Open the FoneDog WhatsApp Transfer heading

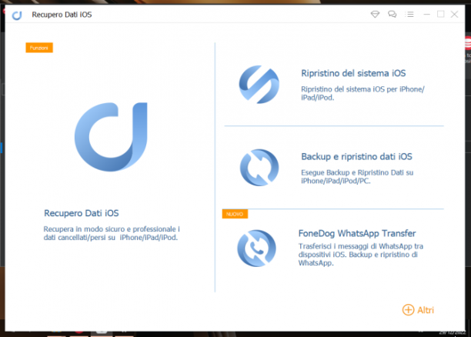click(x=357, y=233)
